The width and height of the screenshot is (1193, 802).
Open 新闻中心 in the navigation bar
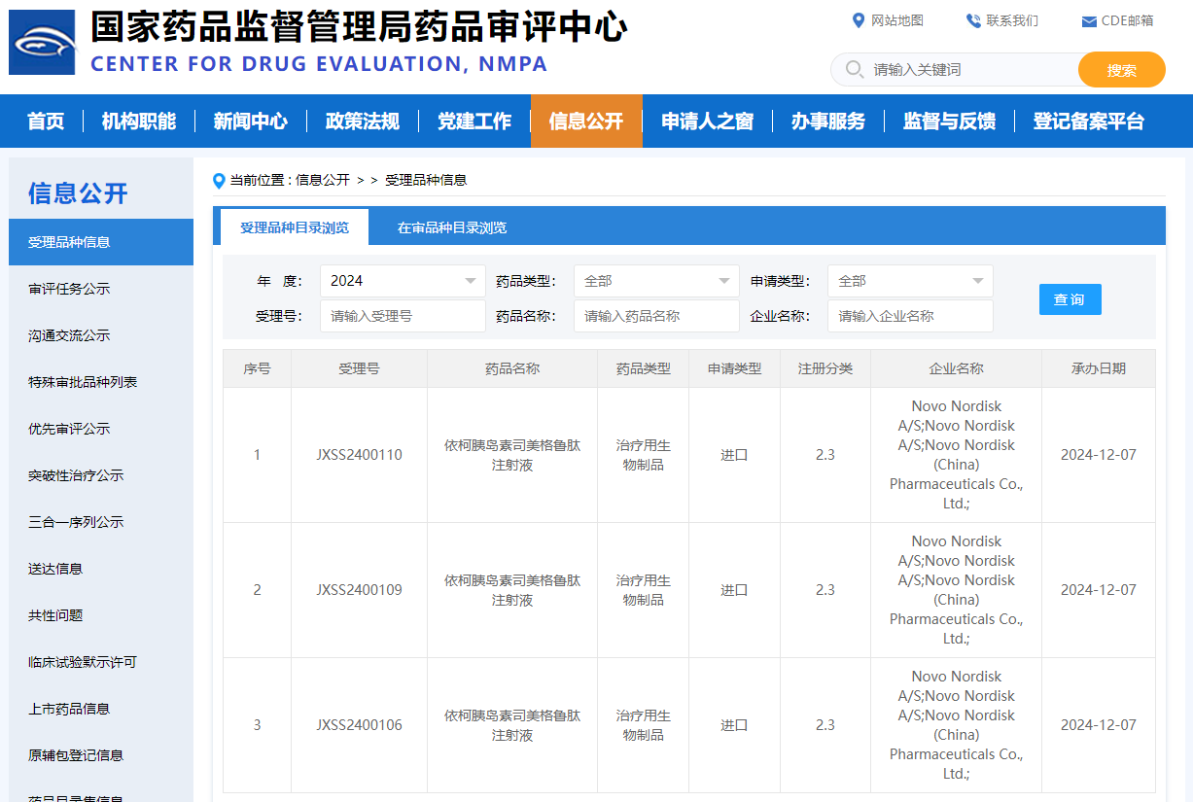pyautogui.click(x=251, y=122)
